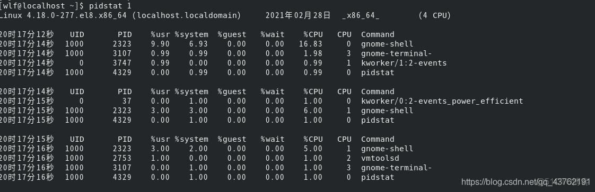Select the date '2021年02月28日'
This screenshot has height=192, width=595.
[298, 15]
